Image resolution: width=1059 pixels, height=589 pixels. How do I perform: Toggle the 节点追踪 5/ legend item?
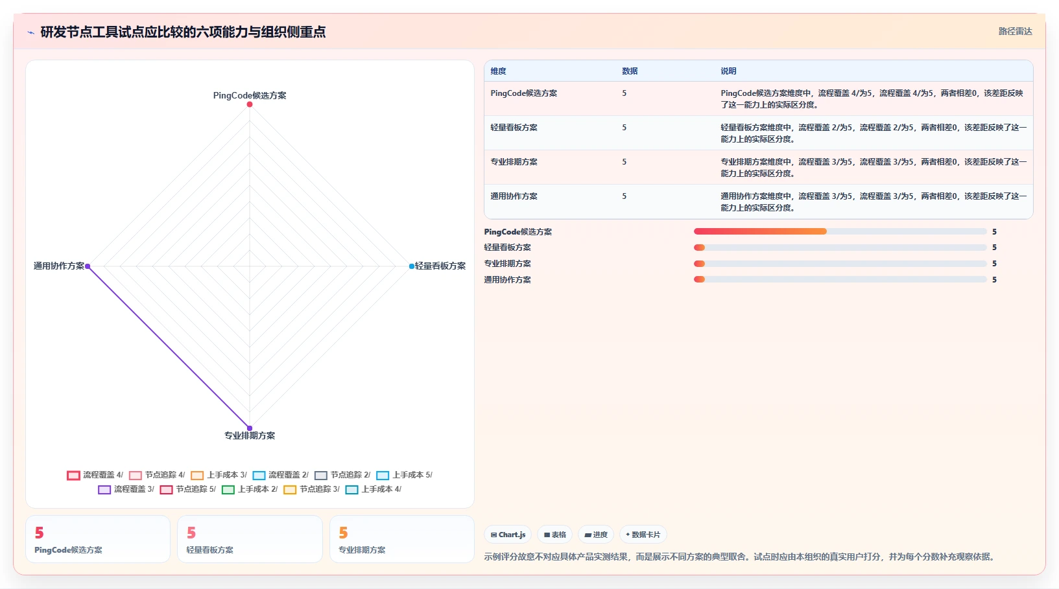coord(188,489)
